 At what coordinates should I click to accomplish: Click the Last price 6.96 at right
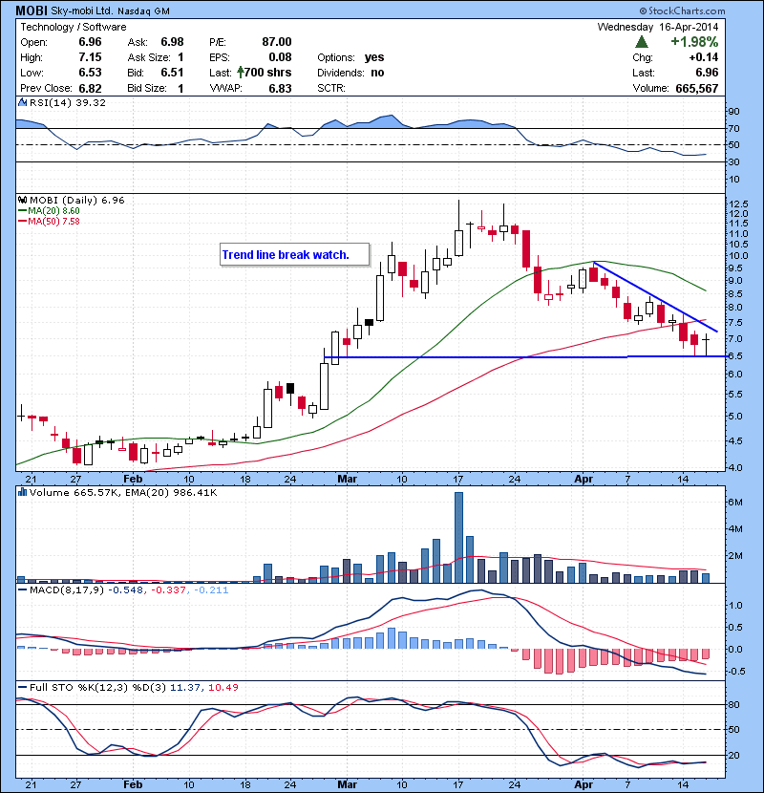707,73
